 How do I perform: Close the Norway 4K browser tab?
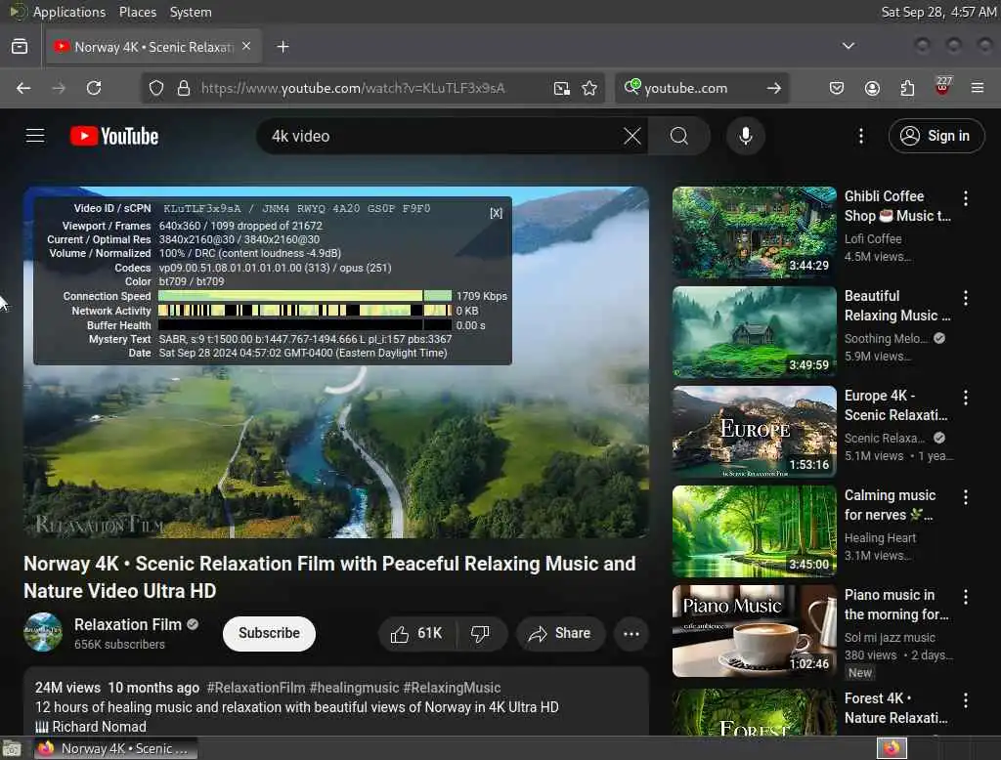click(246, 47)
